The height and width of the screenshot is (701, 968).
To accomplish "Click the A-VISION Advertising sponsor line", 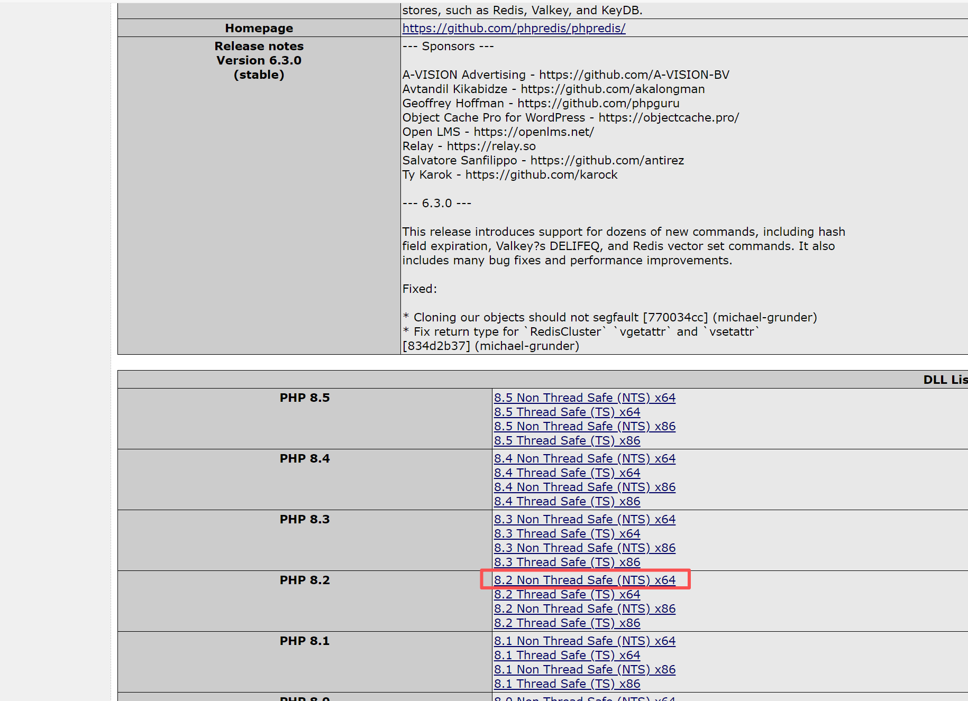I will [566, 75].
